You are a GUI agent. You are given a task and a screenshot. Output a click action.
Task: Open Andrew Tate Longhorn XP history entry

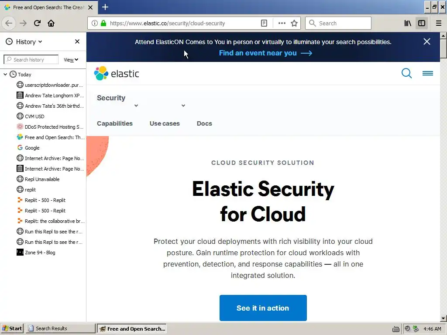coord(50,96)
